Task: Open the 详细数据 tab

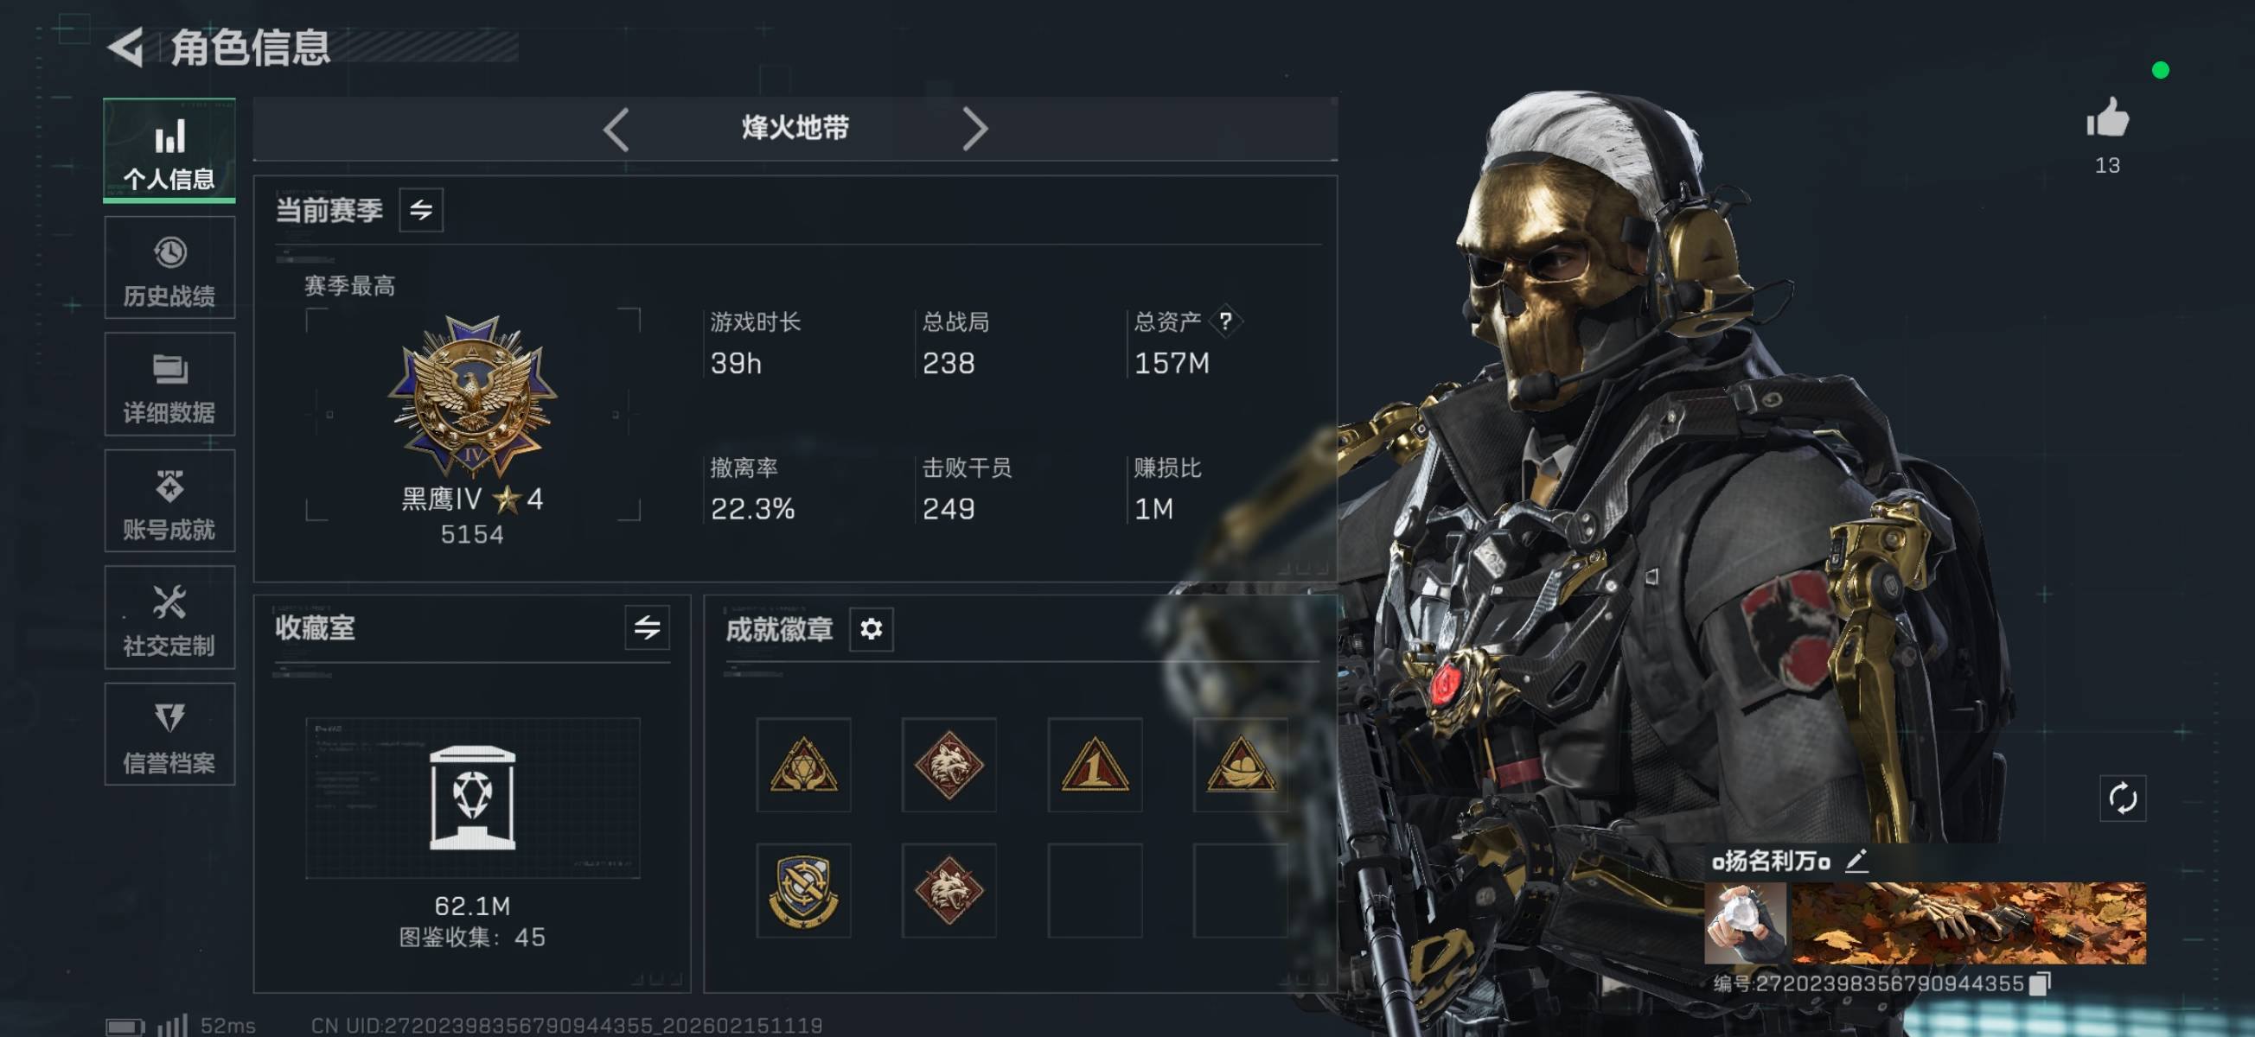Action: (x=169, y=385)
